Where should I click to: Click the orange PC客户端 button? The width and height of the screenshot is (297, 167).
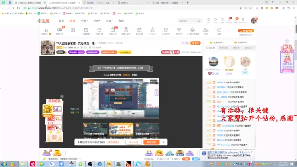246,31
